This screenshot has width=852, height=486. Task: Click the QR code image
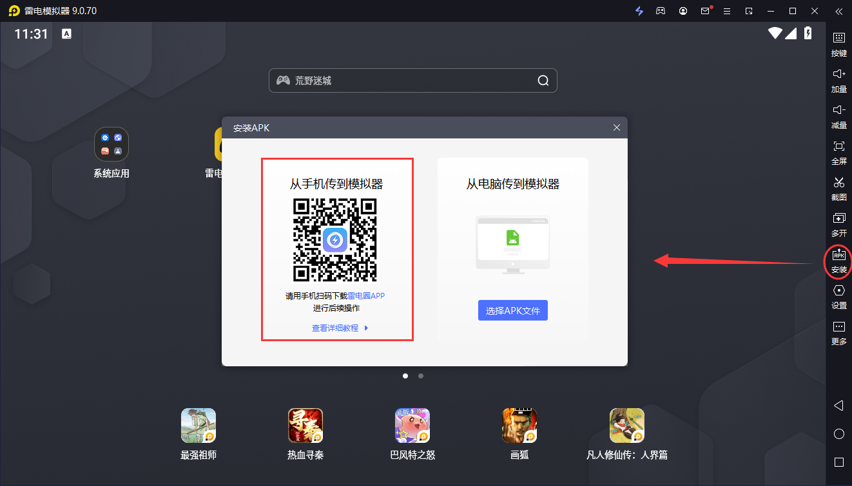point(335,240)
